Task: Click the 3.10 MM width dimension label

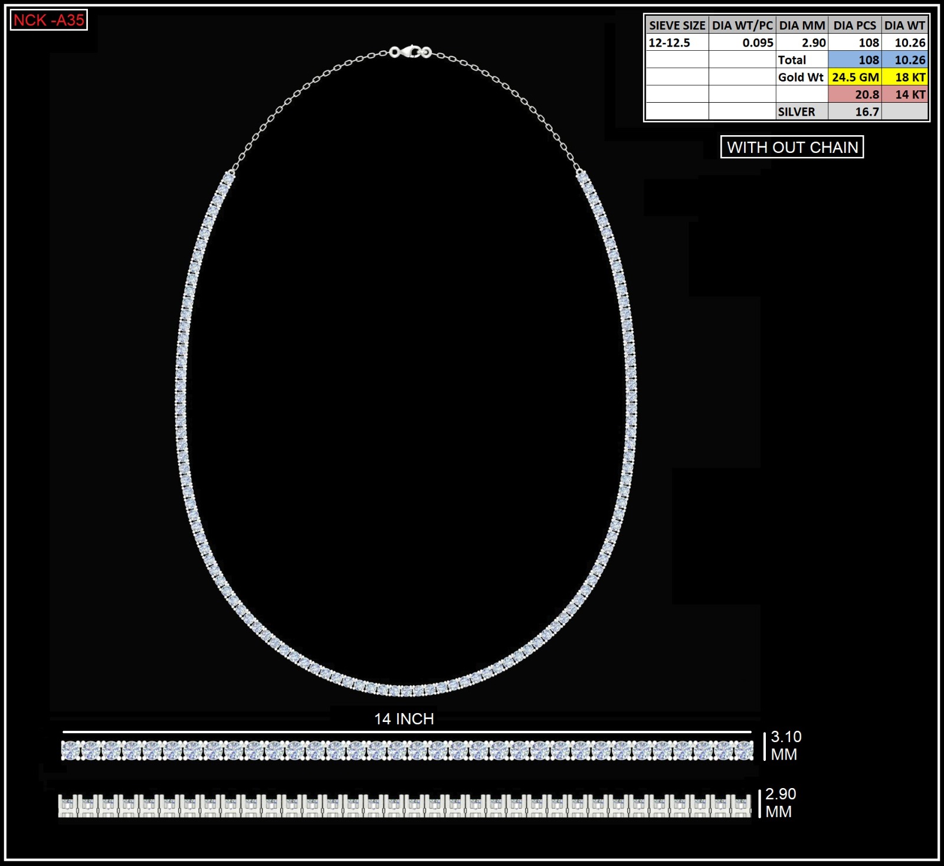Action: (x=786, y=746)
